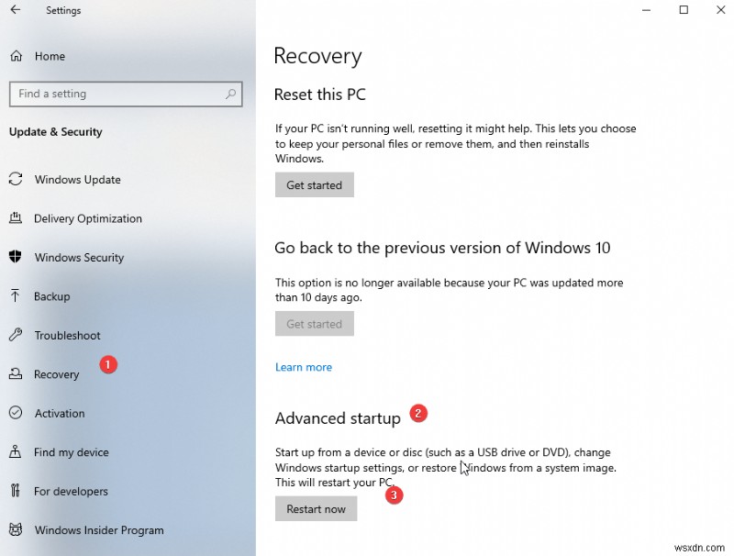Click the search magnifier in Find a setting
Image resolution: width=734 pixels, height=556 pixels.
[x=232, y=94]
